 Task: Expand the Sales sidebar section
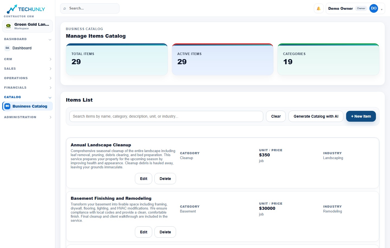(50, 69)
